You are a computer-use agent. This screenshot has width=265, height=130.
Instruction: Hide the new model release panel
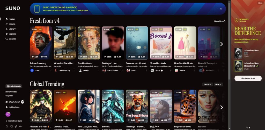coord(260,3)
